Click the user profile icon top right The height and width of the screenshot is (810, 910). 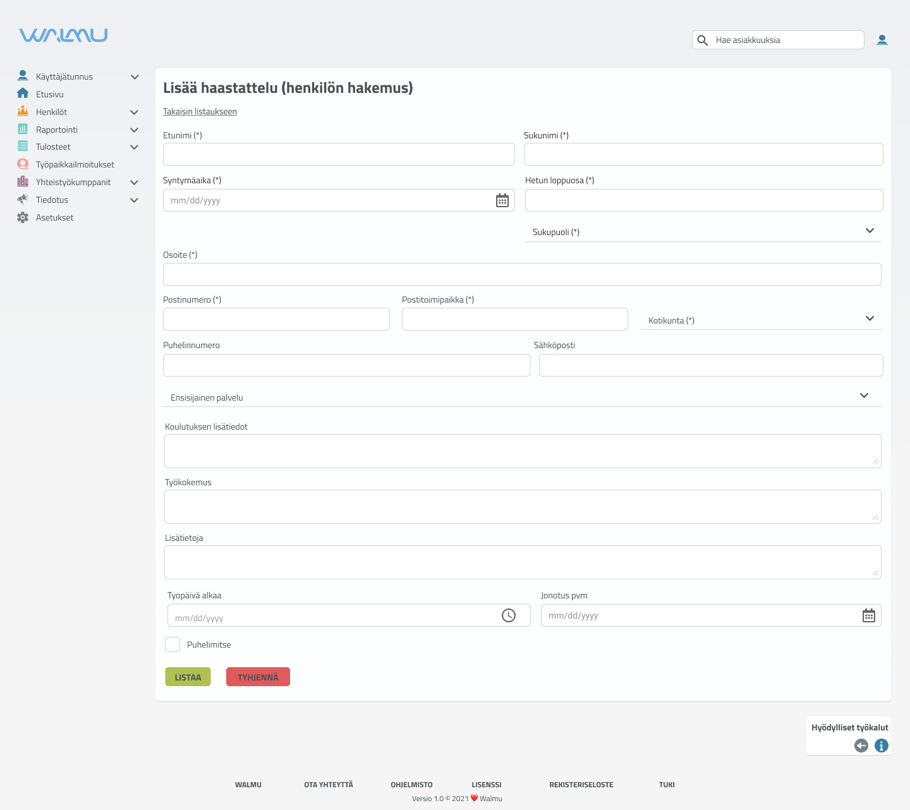point(882,39)
